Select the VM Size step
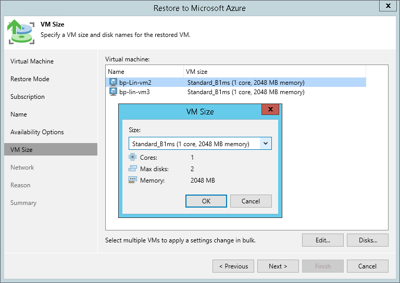The image size is (400, 283). click(51, 149)
